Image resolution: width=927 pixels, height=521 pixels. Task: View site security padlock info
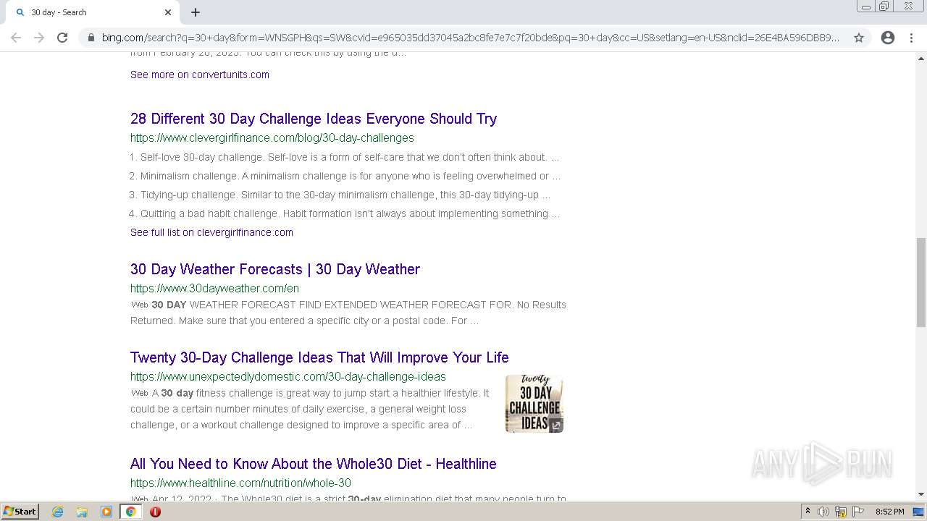tap(91, 38)
